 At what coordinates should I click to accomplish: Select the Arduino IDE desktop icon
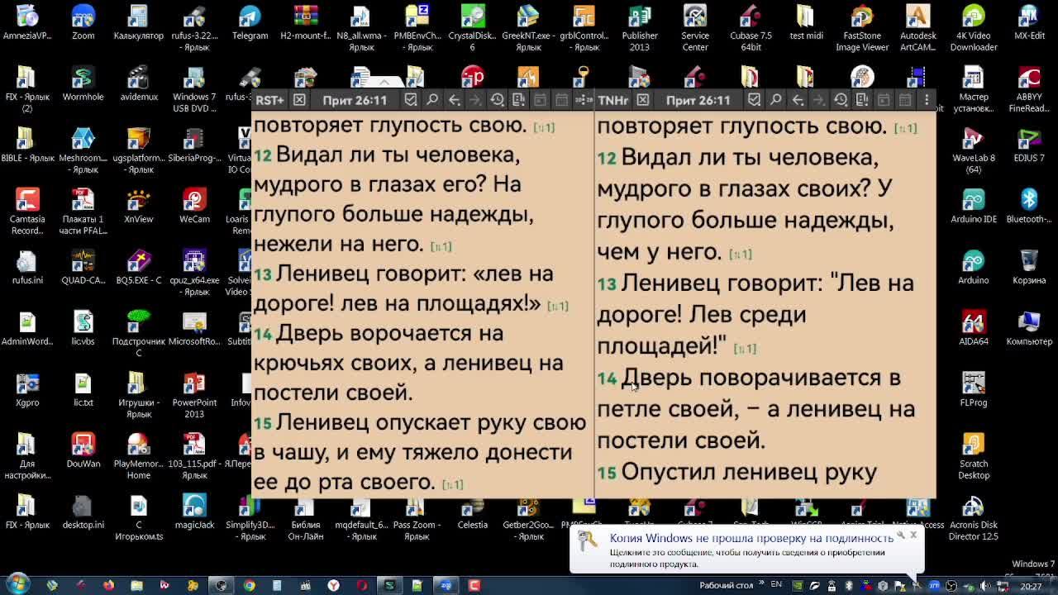pyautogui.click(x=974, y=207)
